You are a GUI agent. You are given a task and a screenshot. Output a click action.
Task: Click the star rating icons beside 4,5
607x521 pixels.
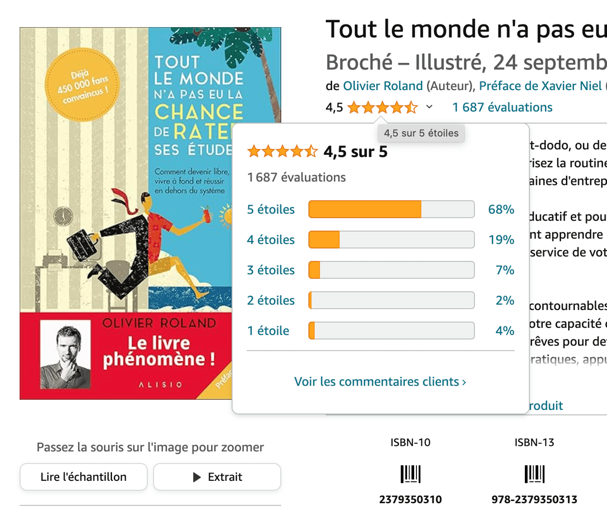[382, 107]
